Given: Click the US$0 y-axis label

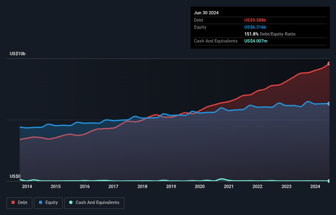Looking at the screenshot, I should [15, 176].
